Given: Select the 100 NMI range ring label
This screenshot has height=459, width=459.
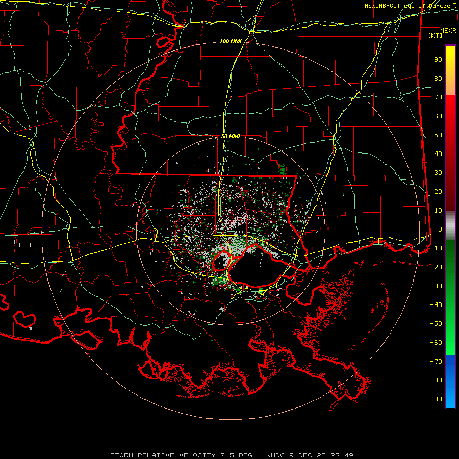Looking at the screenshot, I should [x=231, y=42].
